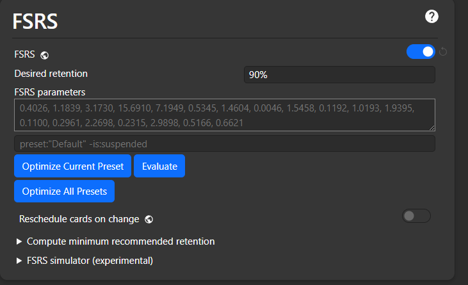This screenshot has width=468, height=285.
Task: Click the Desired retention label
Action: [51, 74]
